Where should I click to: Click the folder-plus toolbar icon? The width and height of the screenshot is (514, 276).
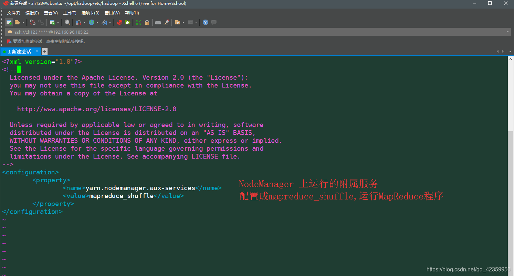(178, 22)
